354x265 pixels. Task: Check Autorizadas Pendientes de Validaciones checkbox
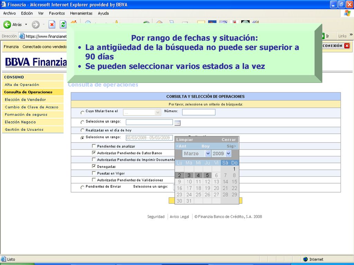[94, 179]
